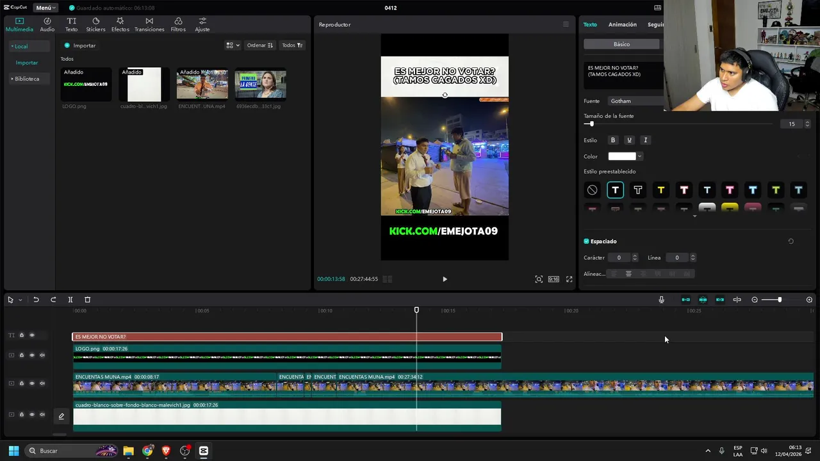The height and width of the screenshot is (461, 820).
Task: Hide the text track with eye icon
Action: tap(31, 335)
